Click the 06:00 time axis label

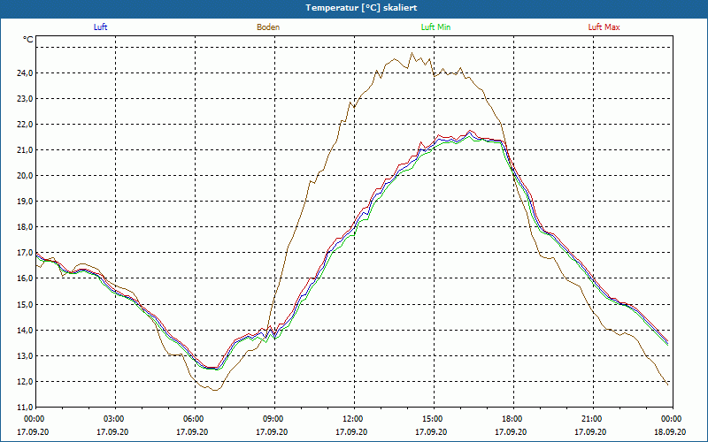tap(195, 419)
